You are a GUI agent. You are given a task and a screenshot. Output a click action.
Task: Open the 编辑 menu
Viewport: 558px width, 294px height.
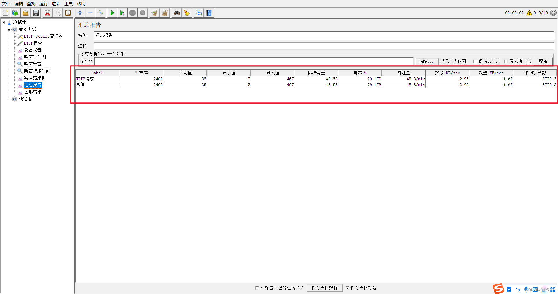tap(19, 3)
